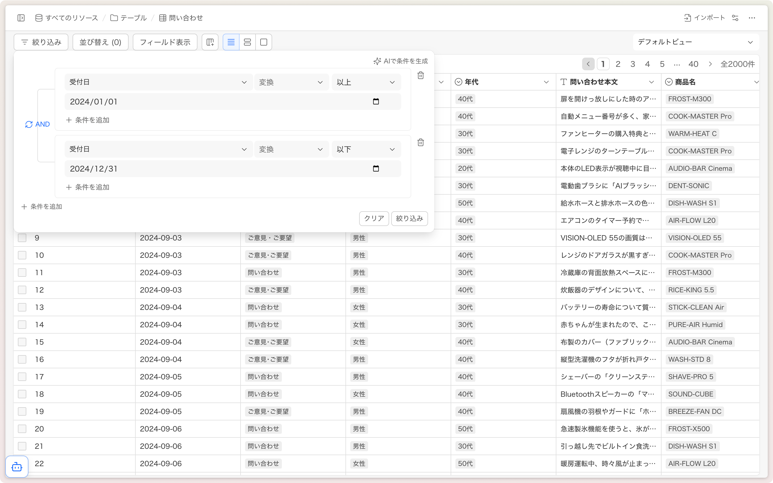Delete the second 受付日 filter condition
The width and height of the screenshot is (773, 483).
[420, 143]
